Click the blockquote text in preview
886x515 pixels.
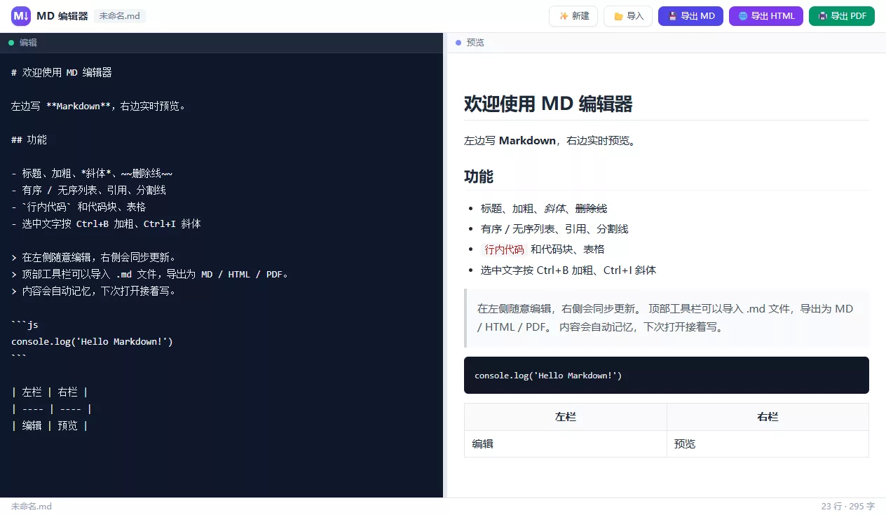[x=665, y=317]
